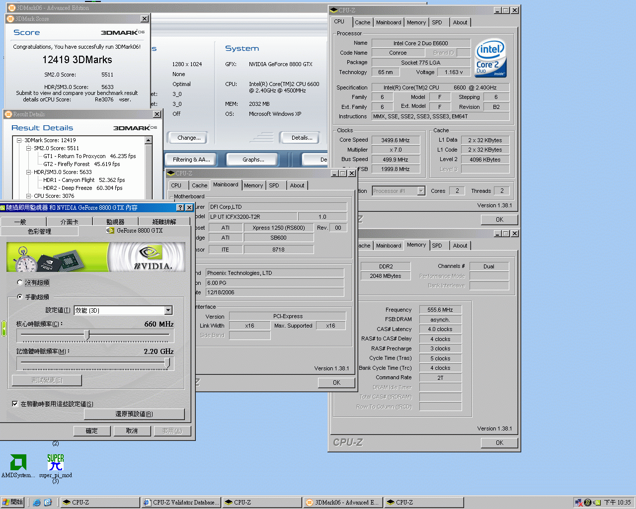Open SPD tab in top CPU-Z window
This screenshot has height=509, width=636.
437,22
